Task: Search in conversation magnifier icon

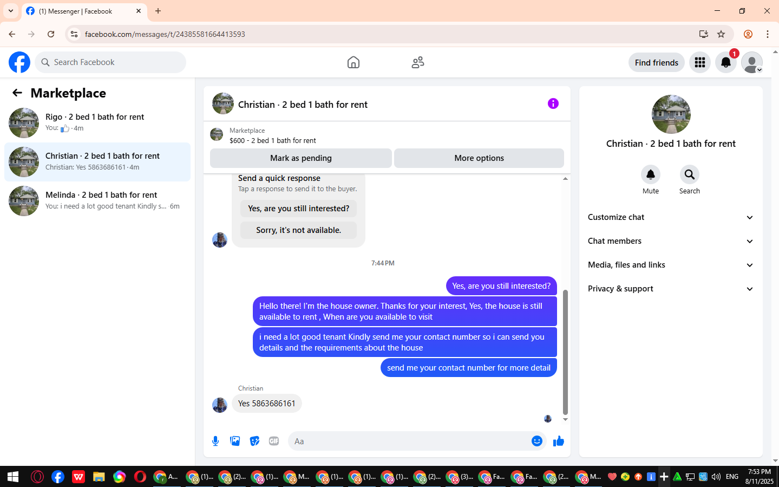Action: (690, 174)
